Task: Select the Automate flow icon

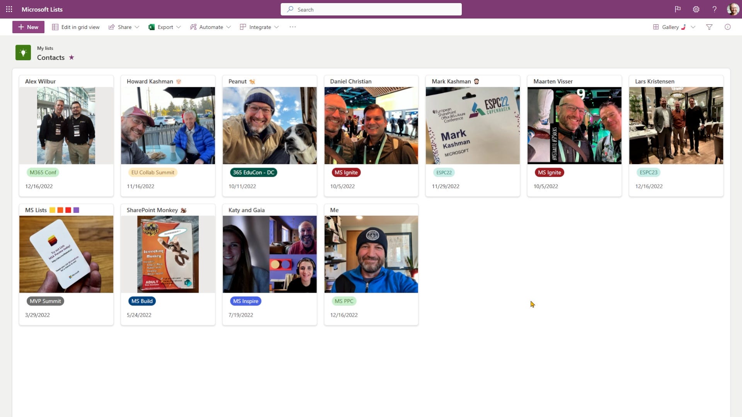Action: click(x=193, y=27)
